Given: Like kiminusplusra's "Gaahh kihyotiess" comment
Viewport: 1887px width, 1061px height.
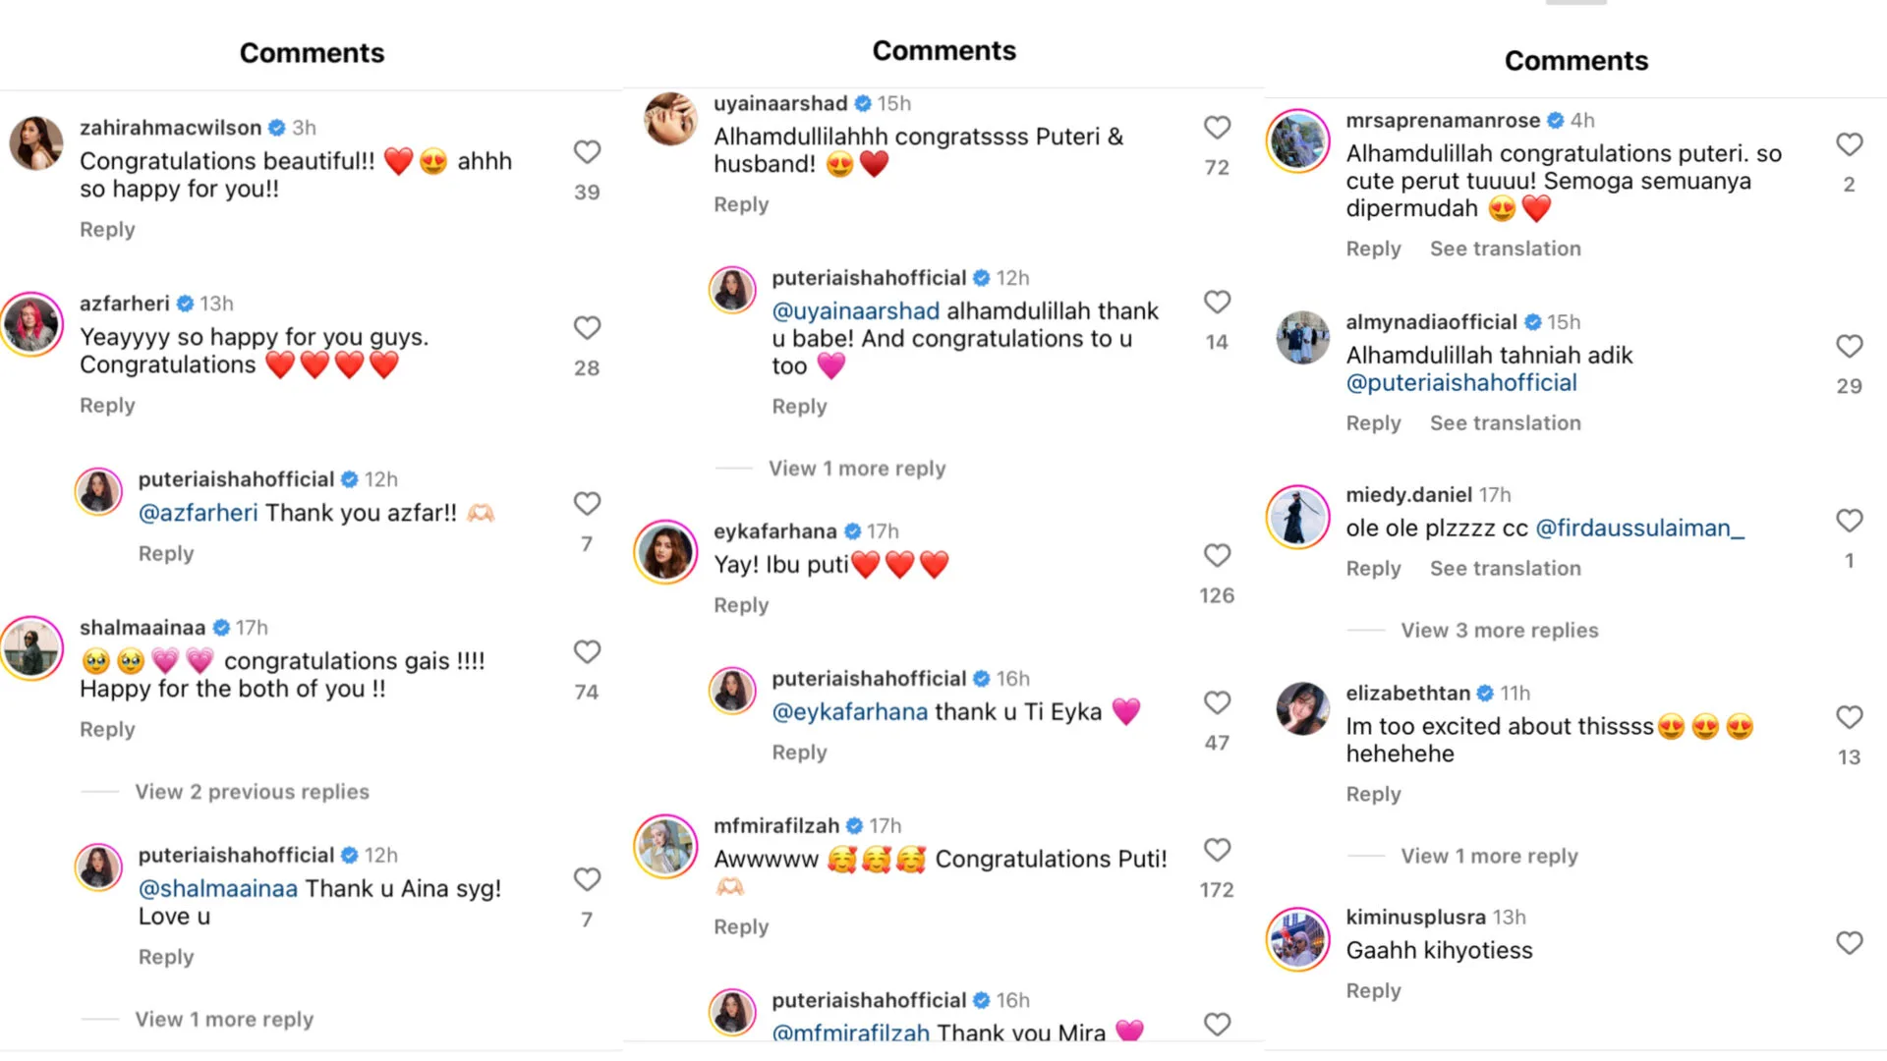Looking at the screenshot, I should click(1849, 943).
